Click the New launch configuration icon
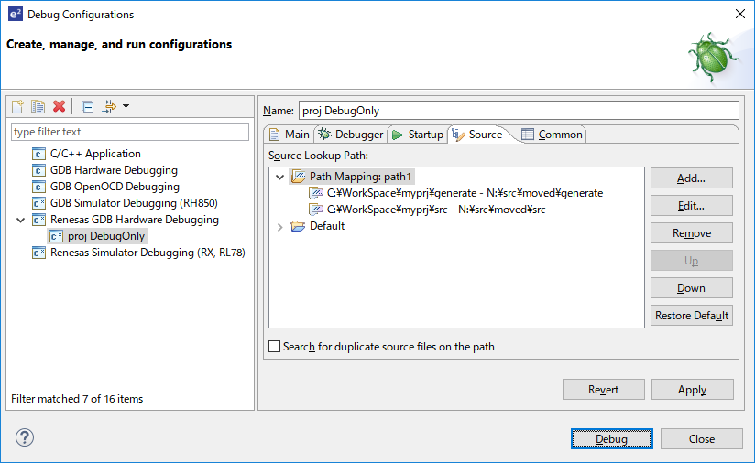Viewport: 755px width, 463px height. pos(17,106)
